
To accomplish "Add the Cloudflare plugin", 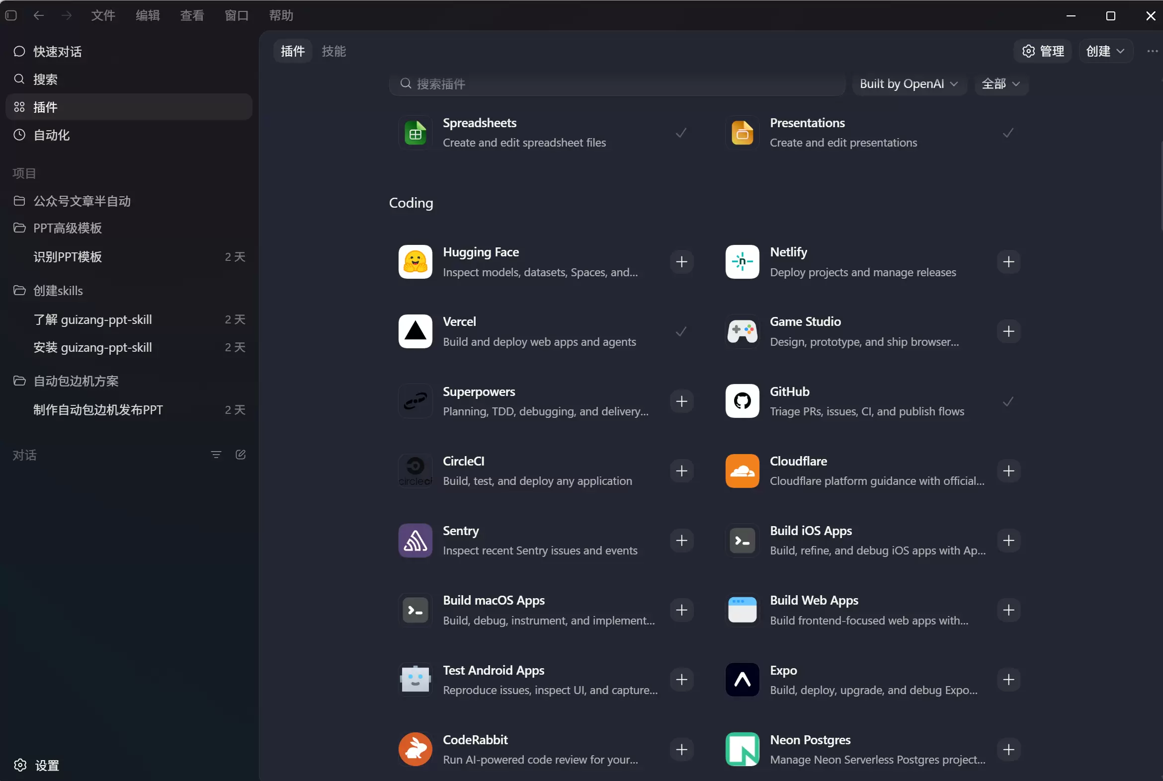I will pyautogui.click(x=1008, y=471).
